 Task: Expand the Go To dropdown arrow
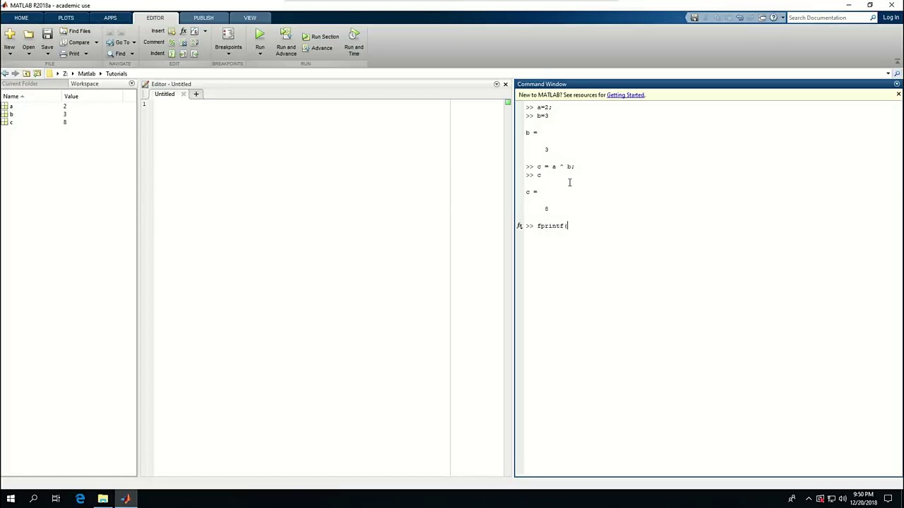[x=133, y=42]
